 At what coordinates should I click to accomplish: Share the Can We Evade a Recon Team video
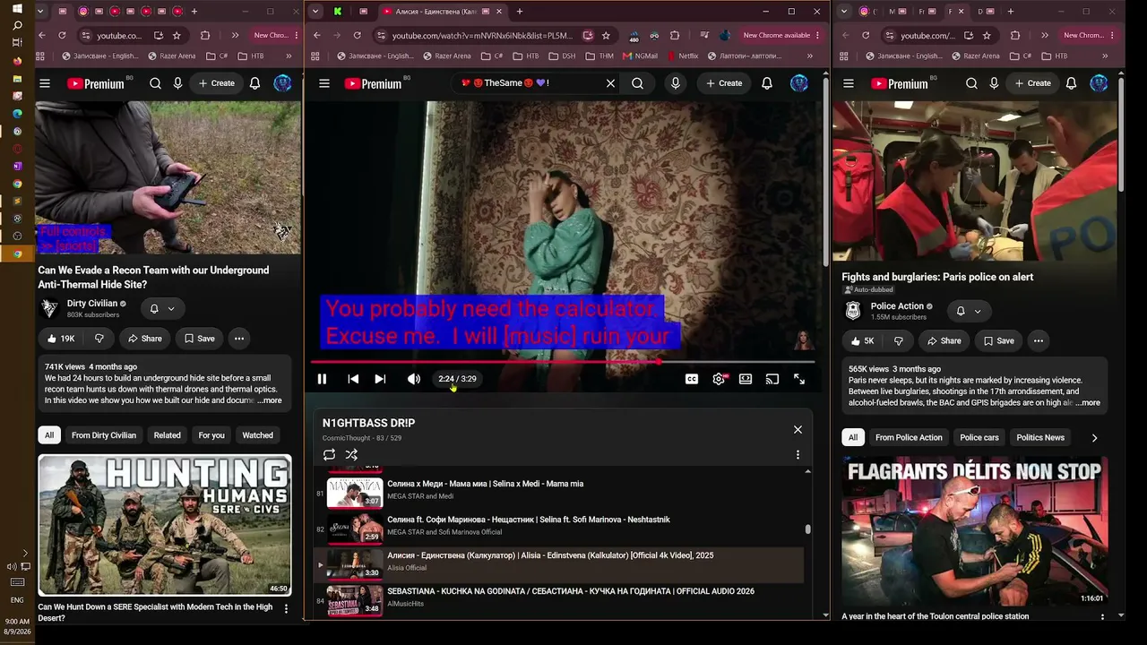[145, 339]
